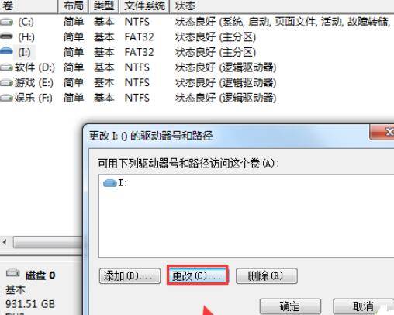Sort by the 状态 column header
394x315 pixels.
click(282, 6)
